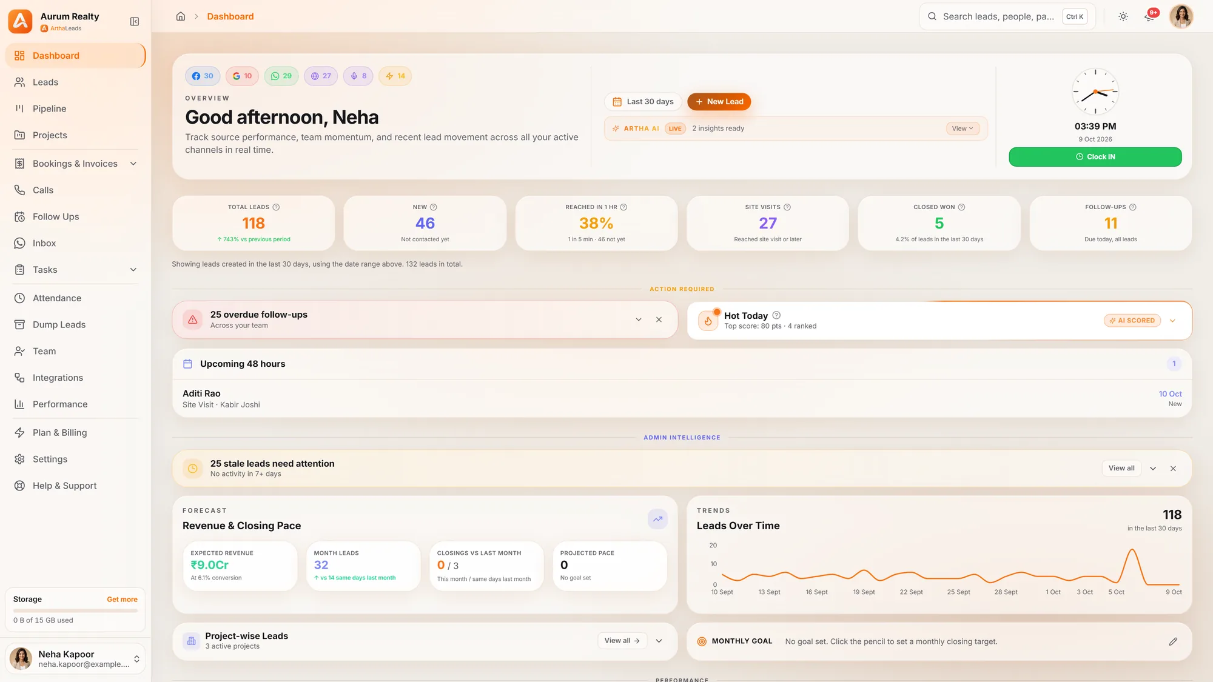The height and width of the screenshot is (682, 1213).
Task: Show Total Leads info tooltip icon
Action: [276, 207]
